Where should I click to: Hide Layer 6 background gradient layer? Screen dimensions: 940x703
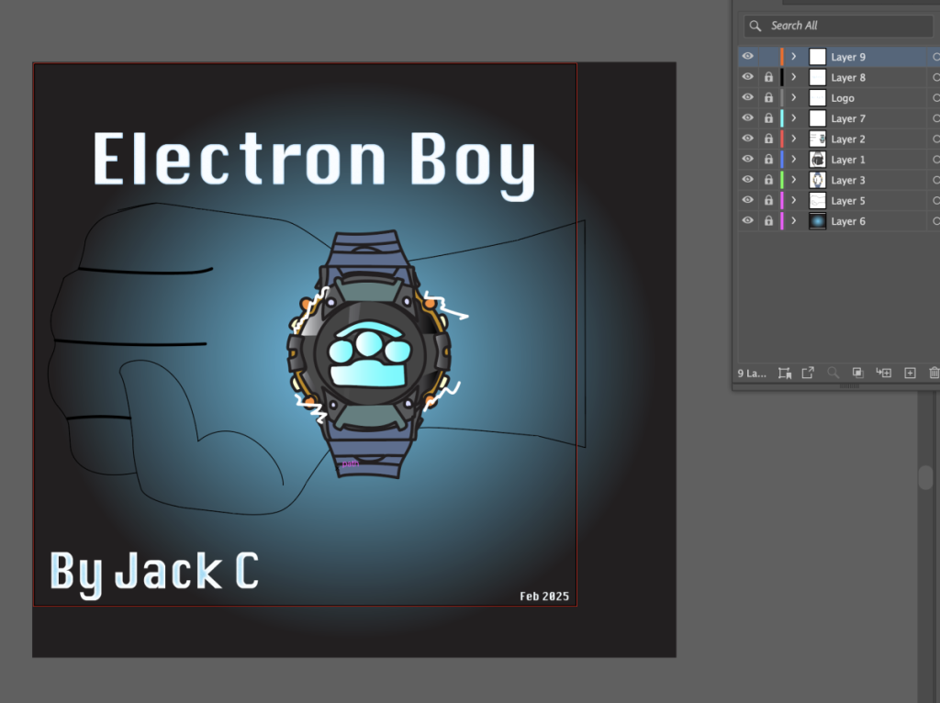[748, 221]
